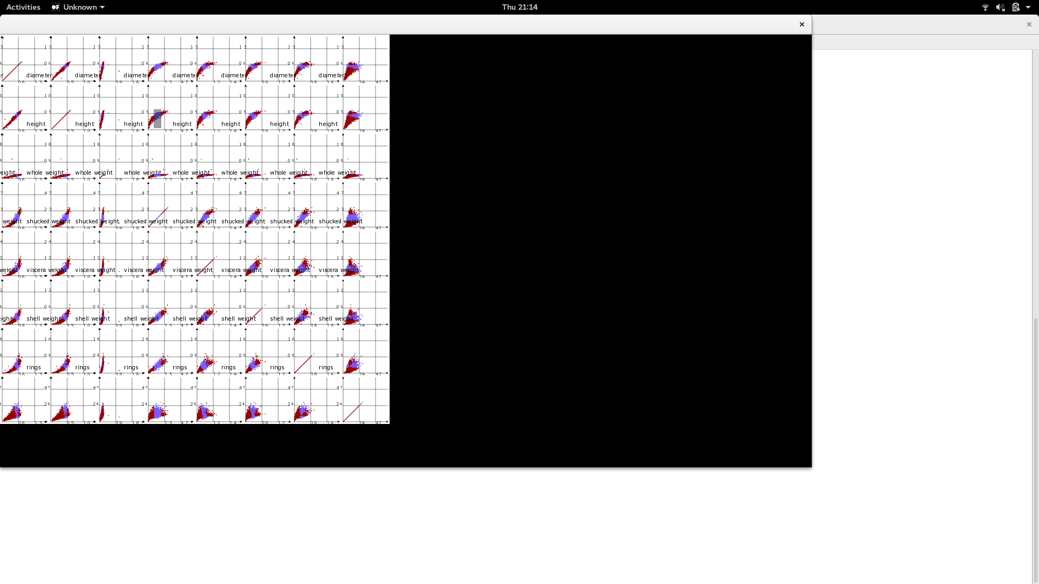Select the diagonal line plot in the bottom row
1039x584 pixels.
(352, 412)
